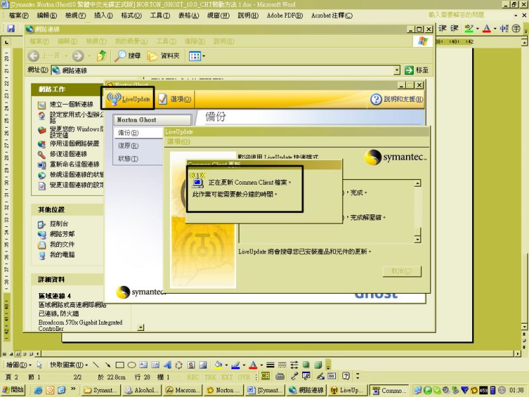Click the Insert Clip Art icon
The height and width of the screenshot is (397, 529).
click(191, 365)
